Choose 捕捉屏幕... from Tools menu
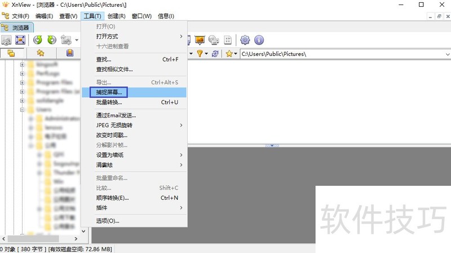 [x=134, y=92]
